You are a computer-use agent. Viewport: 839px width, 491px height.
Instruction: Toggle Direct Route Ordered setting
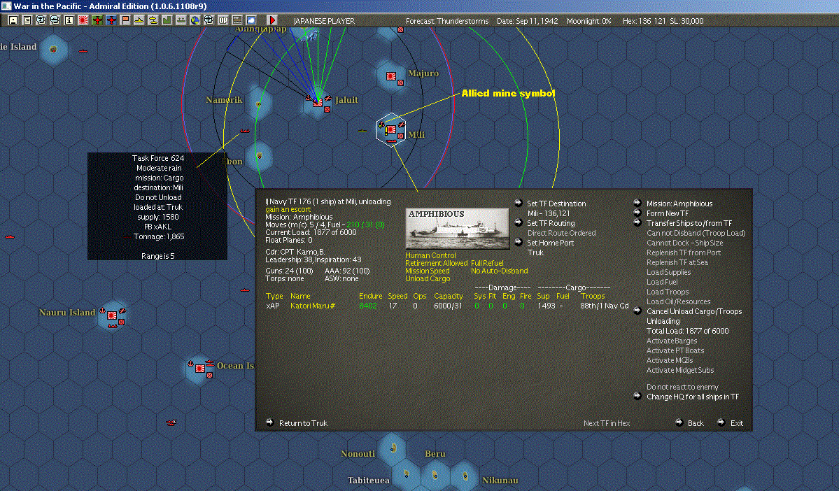click(x=561, y=233)
